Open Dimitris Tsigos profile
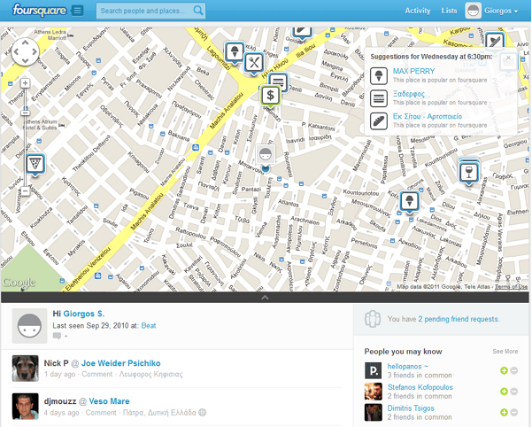532x427 pixels. pyautogui.click(x=411, y=408)
